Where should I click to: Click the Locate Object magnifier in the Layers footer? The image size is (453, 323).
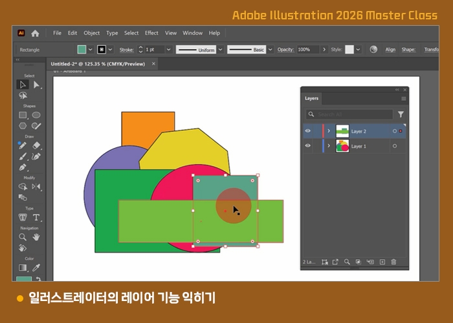(347, 262)
